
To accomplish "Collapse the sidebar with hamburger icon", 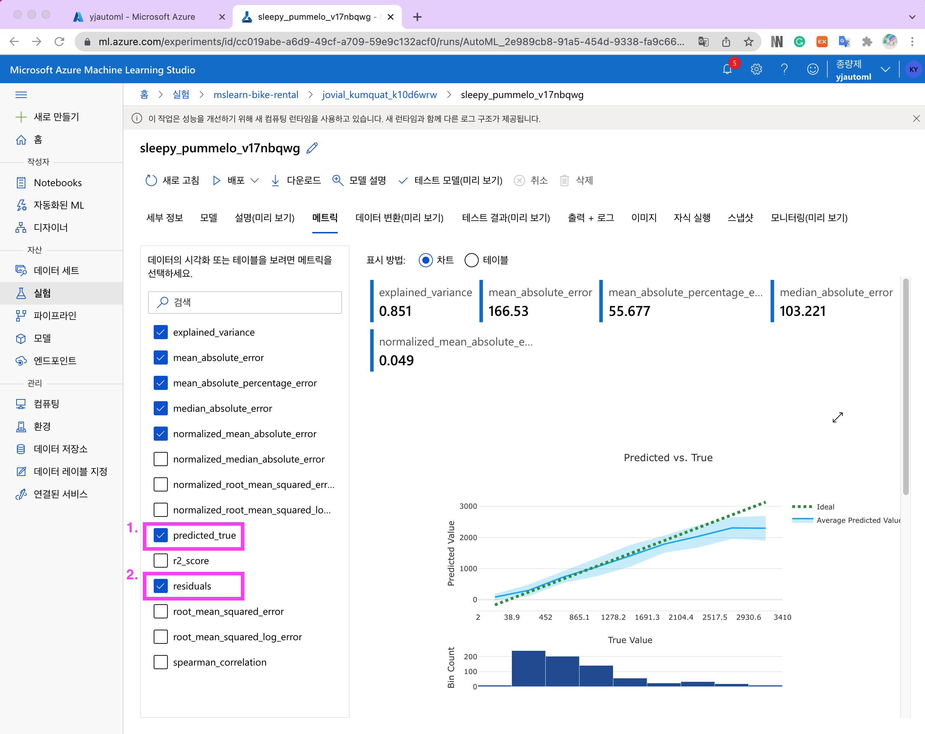I will click(x=21, y=95).
